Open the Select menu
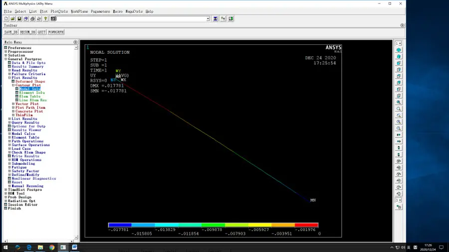449x252 pixels. pos(20,11)
